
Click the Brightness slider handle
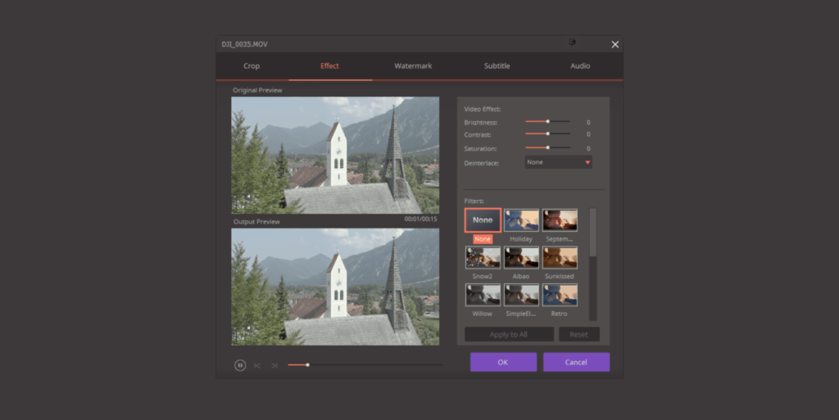pyautogui.click(x=547, y=121)
